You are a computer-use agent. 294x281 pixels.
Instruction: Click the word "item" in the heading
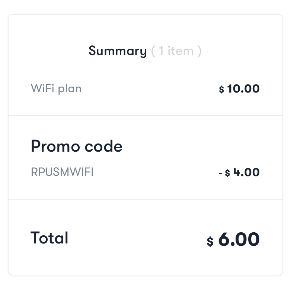(180, 51)
